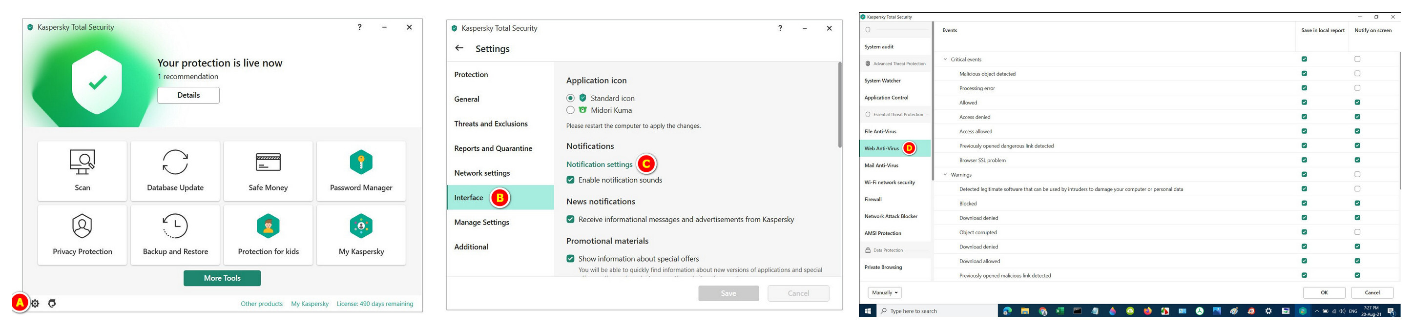Open Excel from the taskbar
The width and height of the screenshot is (1413, 329).
point(1060,311)
